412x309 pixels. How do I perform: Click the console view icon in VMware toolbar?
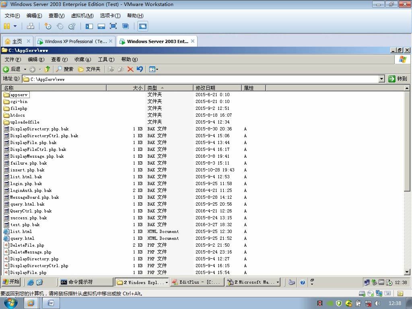tap(143, 26)
